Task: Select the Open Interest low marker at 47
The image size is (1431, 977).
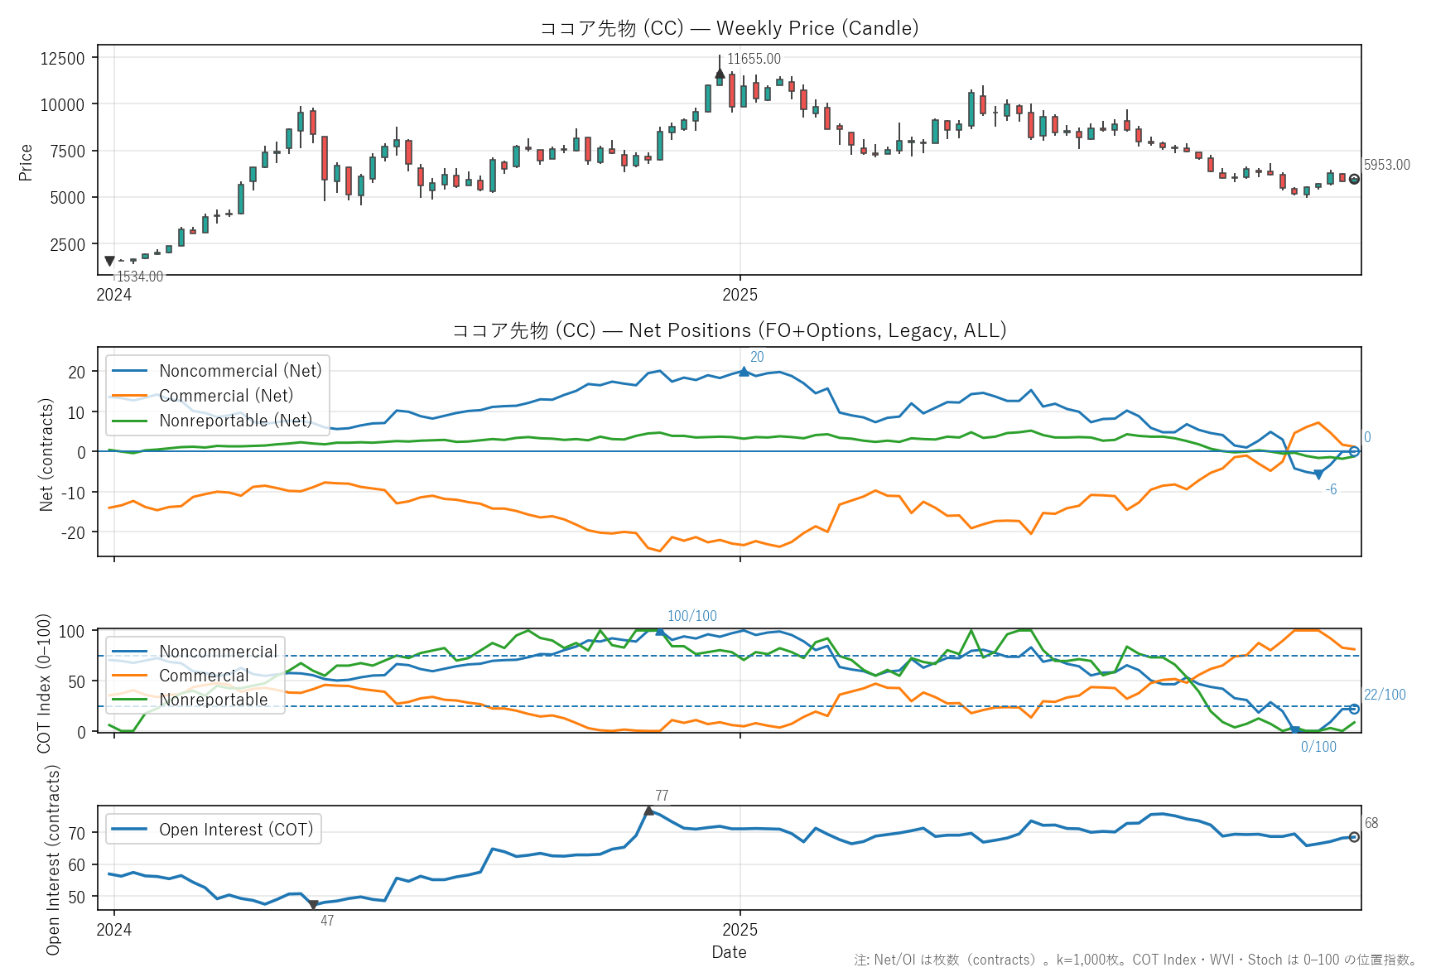Action: [x=313, y=905]
